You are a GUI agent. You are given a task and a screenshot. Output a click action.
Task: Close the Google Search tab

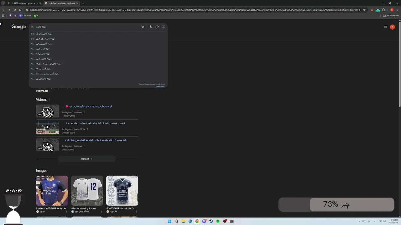click(x=77, y=3)
